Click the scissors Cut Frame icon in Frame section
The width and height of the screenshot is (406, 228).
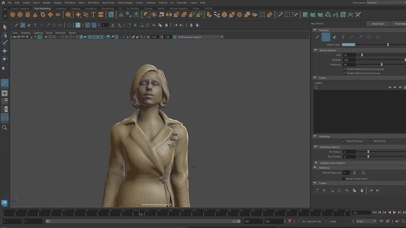[x=347, y=190]
